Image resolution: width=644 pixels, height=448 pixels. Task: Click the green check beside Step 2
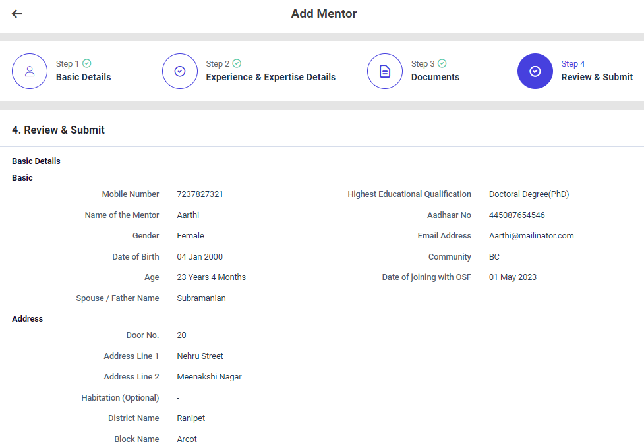pos(237,63)
